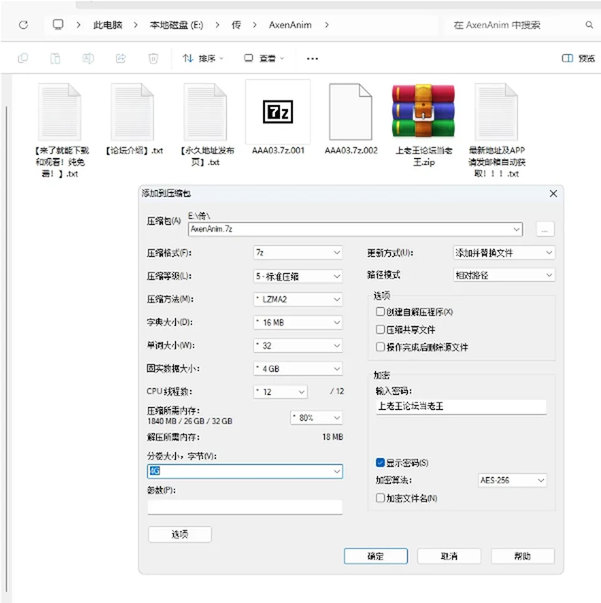The image size is (601, 603).
Task: Select the 【论坛介绍】.txt file
Action: point(133,120)
